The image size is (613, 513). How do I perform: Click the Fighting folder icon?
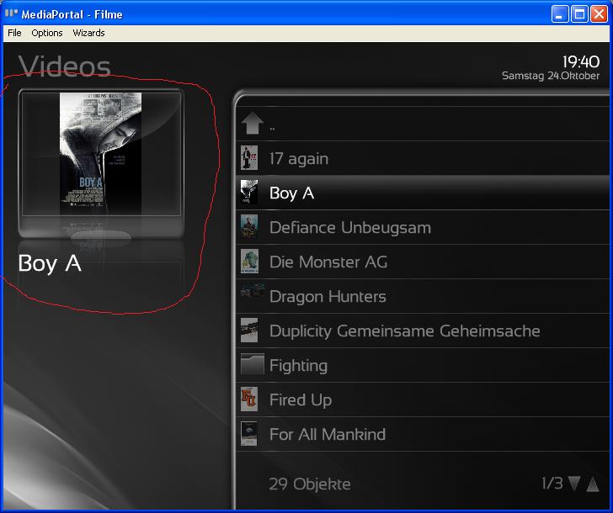coord(252,365)
